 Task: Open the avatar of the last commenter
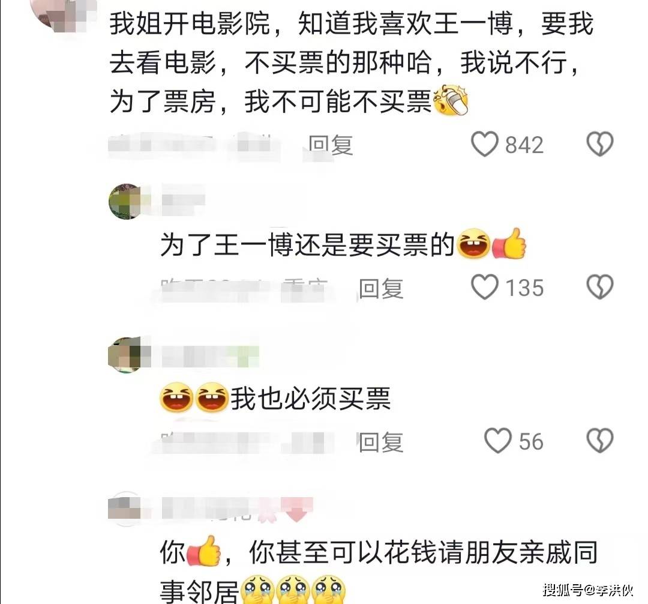click(x=125, y=509)
